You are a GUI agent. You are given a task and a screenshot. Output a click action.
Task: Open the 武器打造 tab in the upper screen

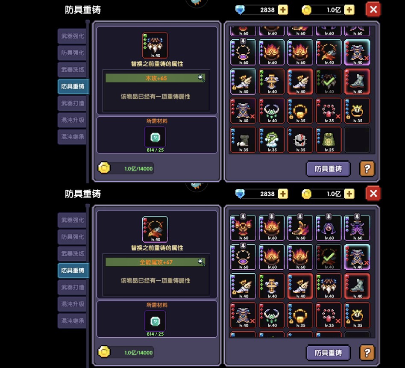point(72,103)
